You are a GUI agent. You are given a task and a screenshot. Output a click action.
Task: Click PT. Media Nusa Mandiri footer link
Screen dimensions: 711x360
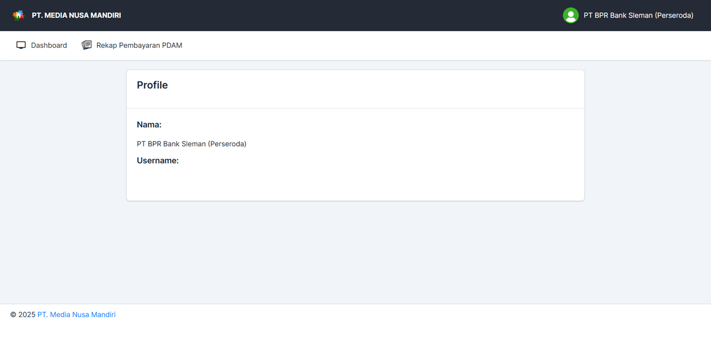click(x=76, y=314)
